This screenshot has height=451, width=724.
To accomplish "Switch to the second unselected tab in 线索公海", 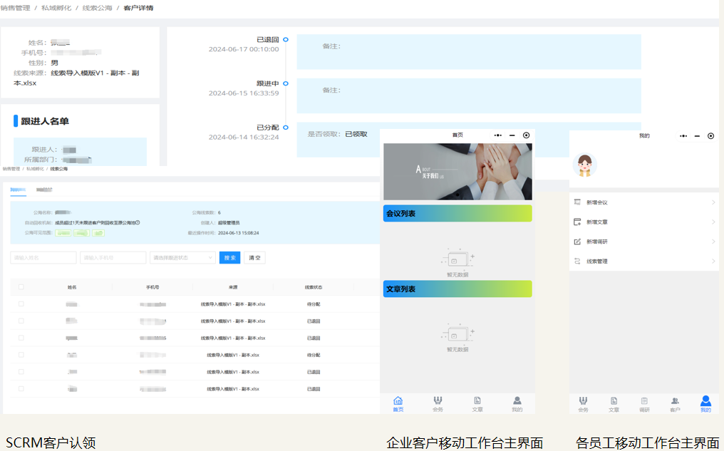I will [x=44, y=190].
